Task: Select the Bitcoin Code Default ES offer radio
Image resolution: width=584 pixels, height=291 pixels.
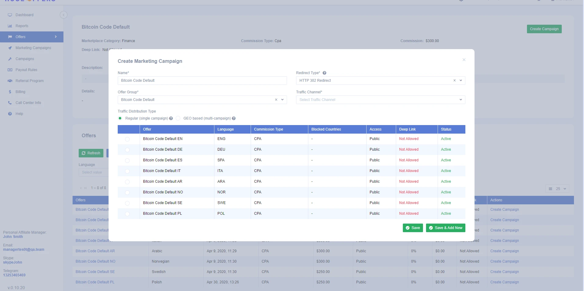Action: [x=127, y=160]
